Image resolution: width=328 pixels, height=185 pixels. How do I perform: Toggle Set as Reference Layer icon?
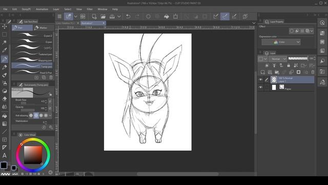coord(274,65)
